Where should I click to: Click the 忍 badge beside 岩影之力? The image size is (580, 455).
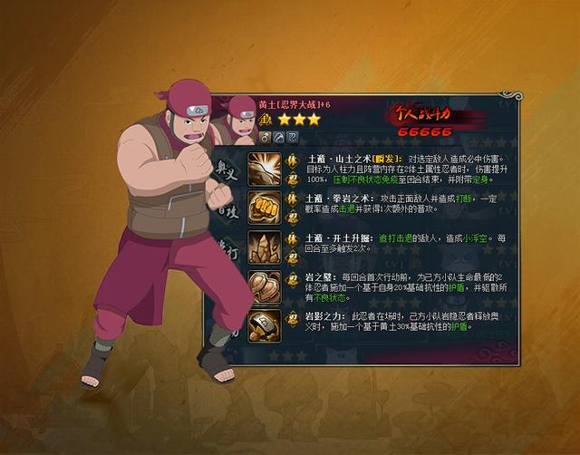(x=292, y=318)
